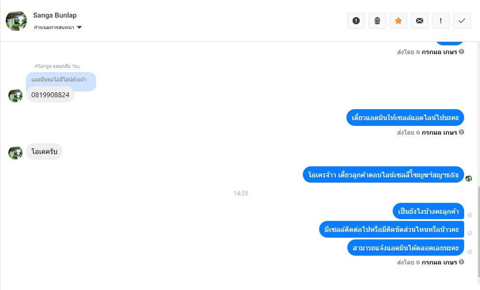
Task: Click Sanga avatar beside โอเคครับ message
Action: click(15, 153)
